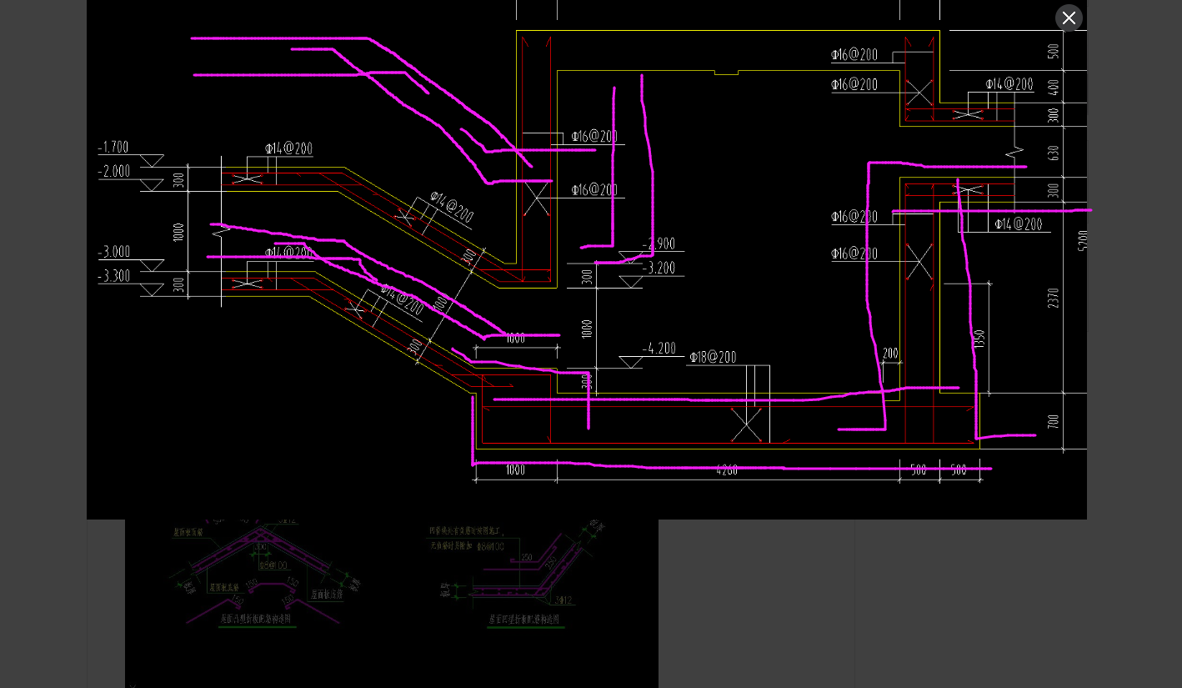Click the 1350 vertical dimension value
Screen dimensions: 1182x688
(979, 339)
